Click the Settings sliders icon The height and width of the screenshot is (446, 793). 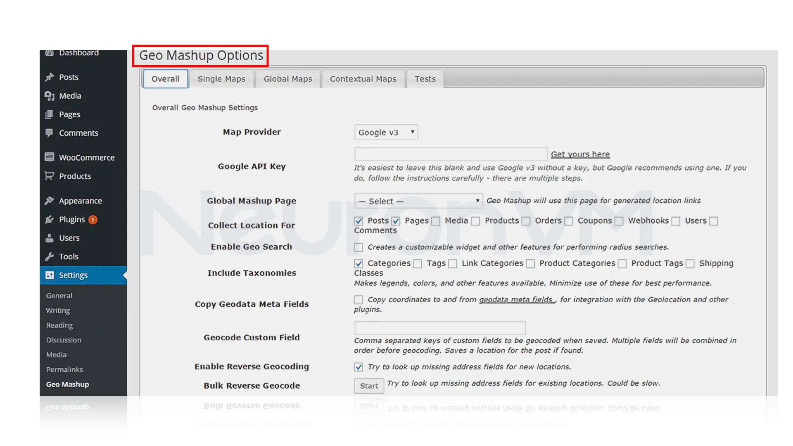[50, 275]
